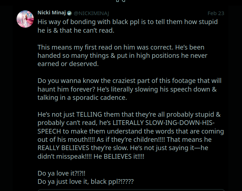Image resolution: width=242 pixels, height=191 pixels.
Task: Click the verified badge beside Nicki Minaj
Action: [x=69, y=13]
